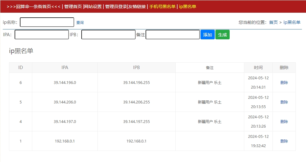Focus the IPA input field
Viewport: 306px width, 162px height.
[x=42, y=35]
